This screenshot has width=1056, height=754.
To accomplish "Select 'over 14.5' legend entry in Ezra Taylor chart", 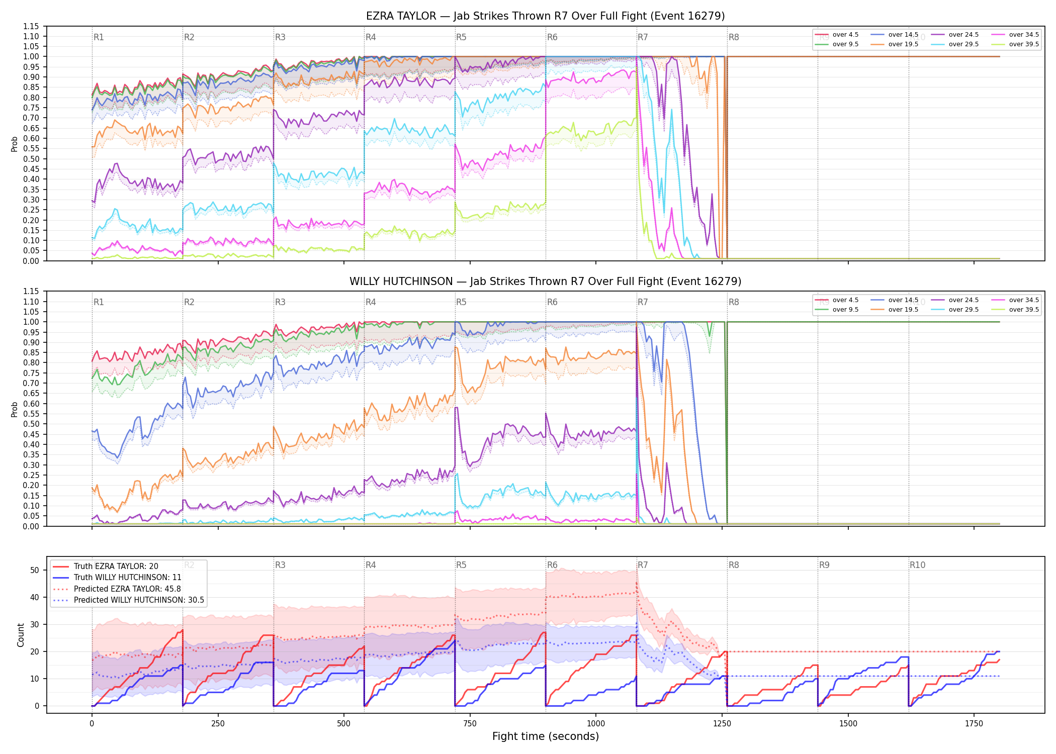I will pos(894,35).
